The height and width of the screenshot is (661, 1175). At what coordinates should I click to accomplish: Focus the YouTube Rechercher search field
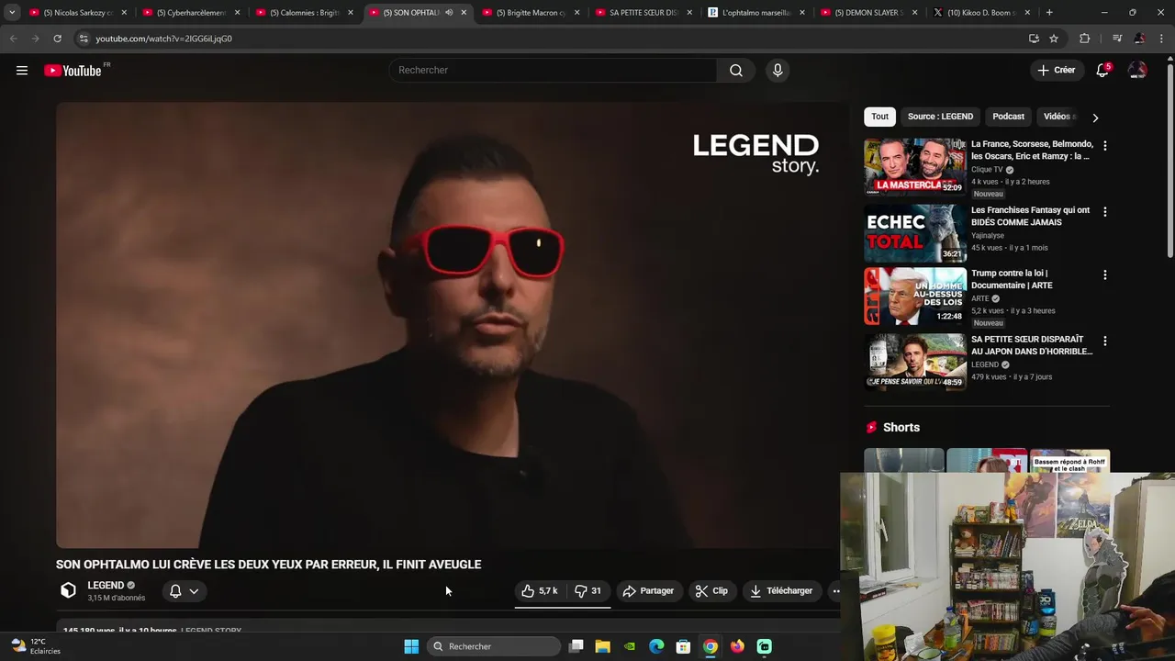point(554,71)
